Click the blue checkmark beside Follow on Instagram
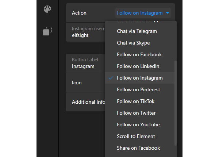219x157 pixels. pos(111,78)
